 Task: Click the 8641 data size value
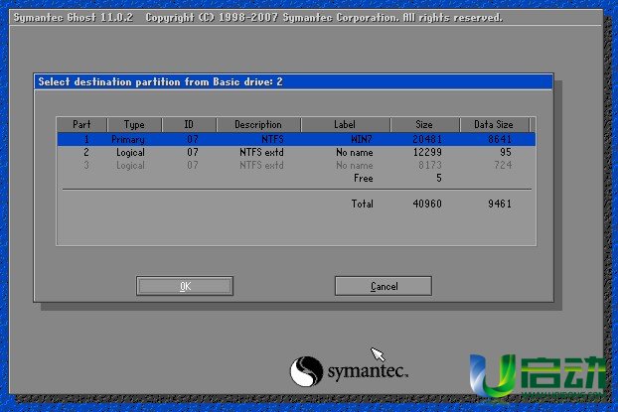tap(500, 139)
